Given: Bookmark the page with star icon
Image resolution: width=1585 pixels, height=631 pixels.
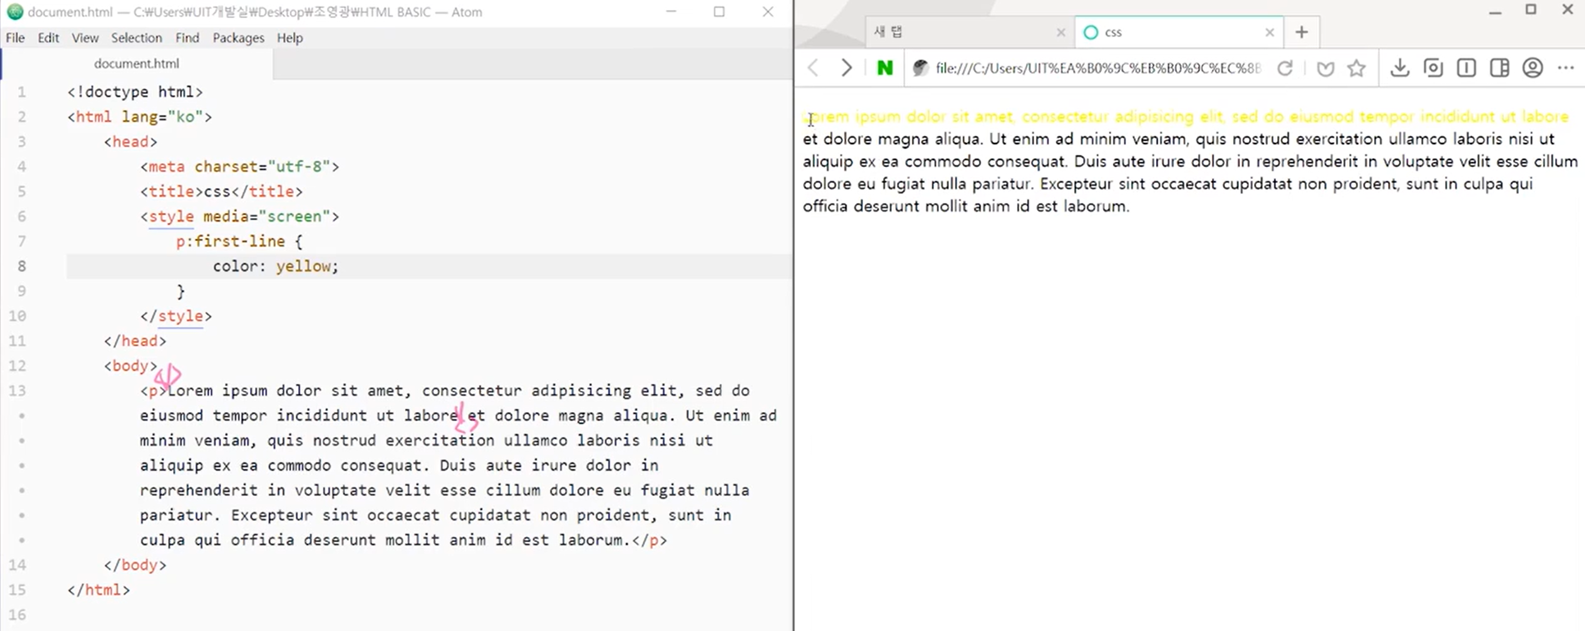Looking at the screenshot, I should (1356, 68).
